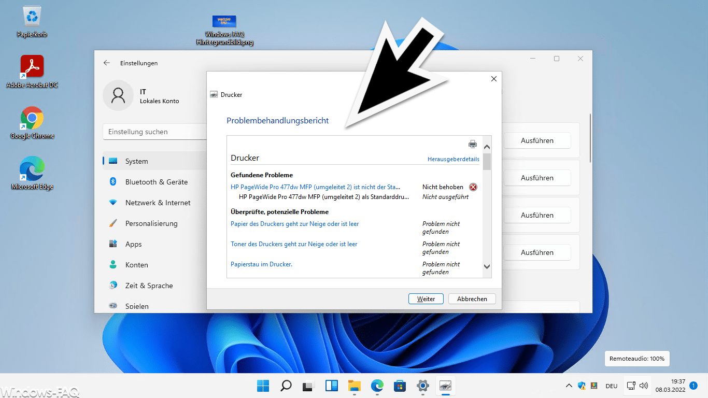The height and width of the screenshot is (398, 708).
Task: Click the volume icon in the system tray
Action: point(644,386)
